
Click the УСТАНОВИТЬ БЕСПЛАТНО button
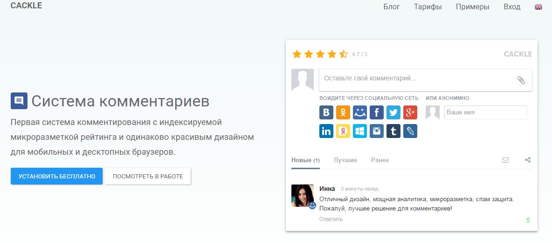tap(57, 176)
